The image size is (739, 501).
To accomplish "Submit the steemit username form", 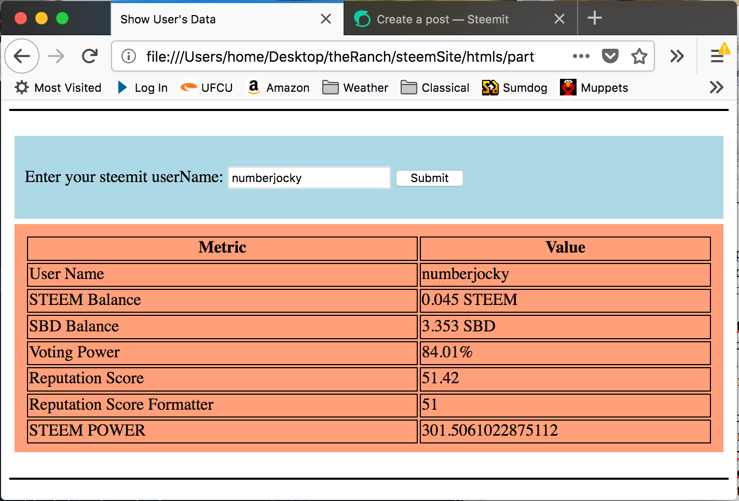I will [430, 178].
